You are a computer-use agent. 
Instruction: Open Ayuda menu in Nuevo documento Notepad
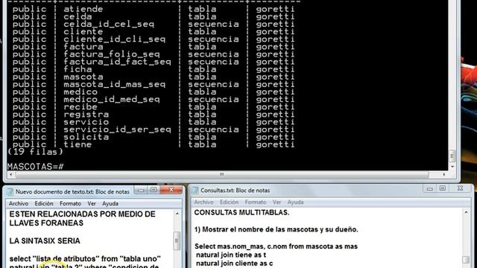[110, 203]
